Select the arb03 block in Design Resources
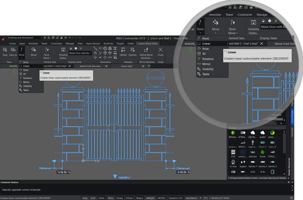 [x=262, y=134]
